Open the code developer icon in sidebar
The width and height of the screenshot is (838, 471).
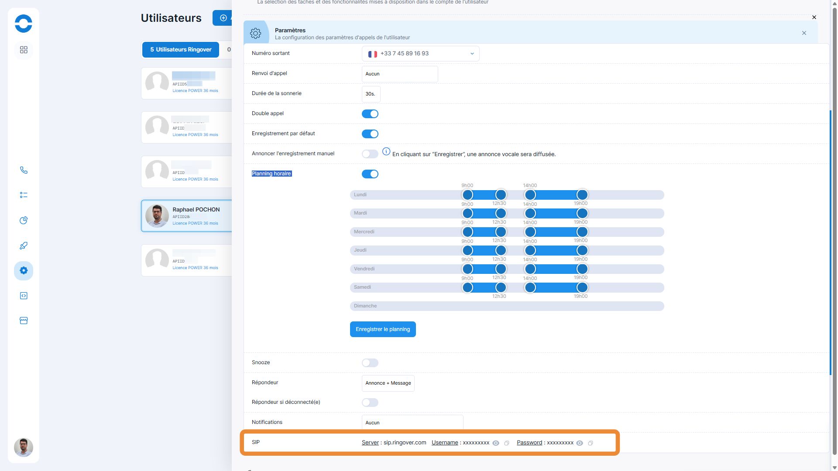point(24,296)
